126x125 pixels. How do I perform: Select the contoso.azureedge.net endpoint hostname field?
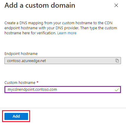[x=63, y=61]
